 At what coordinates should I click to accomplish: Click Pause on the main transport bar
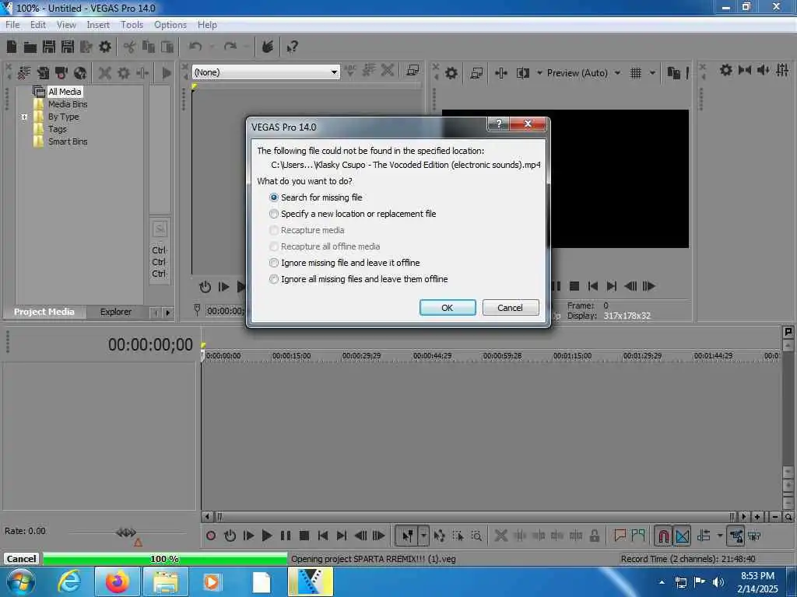(x=286, y=536)
